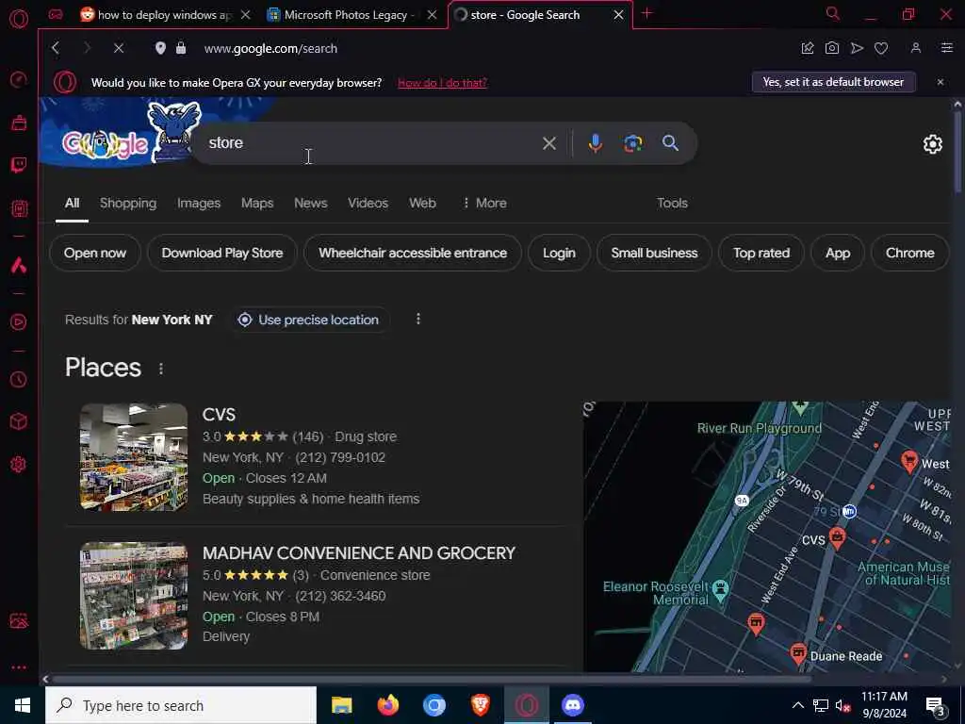
Task: Open the GX Cleaner sidebar icon
Action: (19, 123)
